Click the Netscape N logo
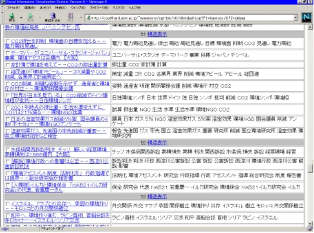Screen dimensions: 314x233 [x=306, y=17]
